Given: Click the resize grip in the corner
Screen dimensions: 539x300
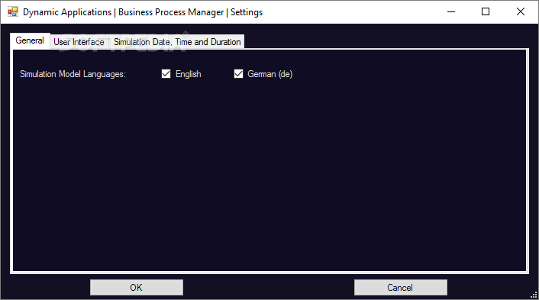Looking at the screenshot, I should click(534, 295).
